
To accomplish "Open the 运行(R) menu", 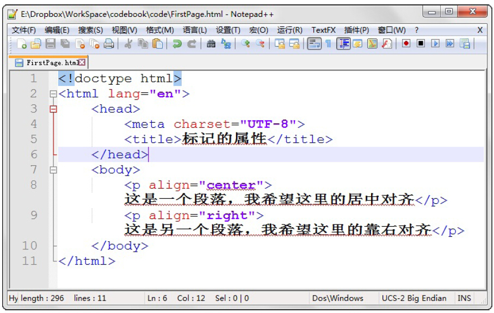I will 289,30.
